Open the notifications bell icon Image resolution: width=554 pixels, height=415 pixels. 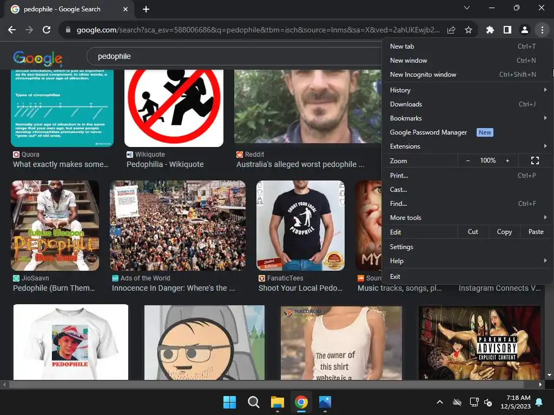[539, 402]
